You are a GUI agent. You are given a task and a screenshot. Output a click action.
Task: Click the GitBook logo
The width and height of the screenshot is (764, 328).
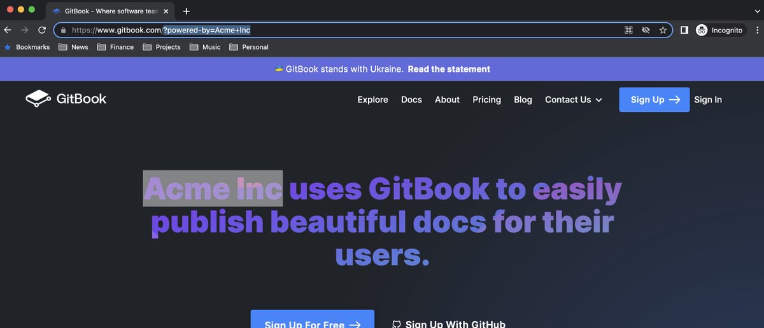[66, 99]
